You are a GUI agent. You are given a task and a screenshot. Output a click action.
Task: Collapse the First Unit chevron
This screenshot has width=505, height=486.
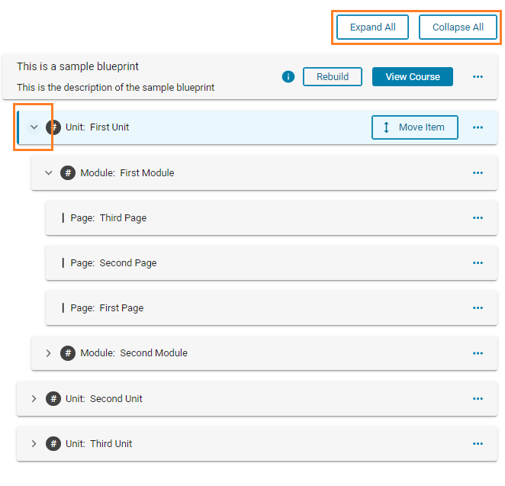34,127
